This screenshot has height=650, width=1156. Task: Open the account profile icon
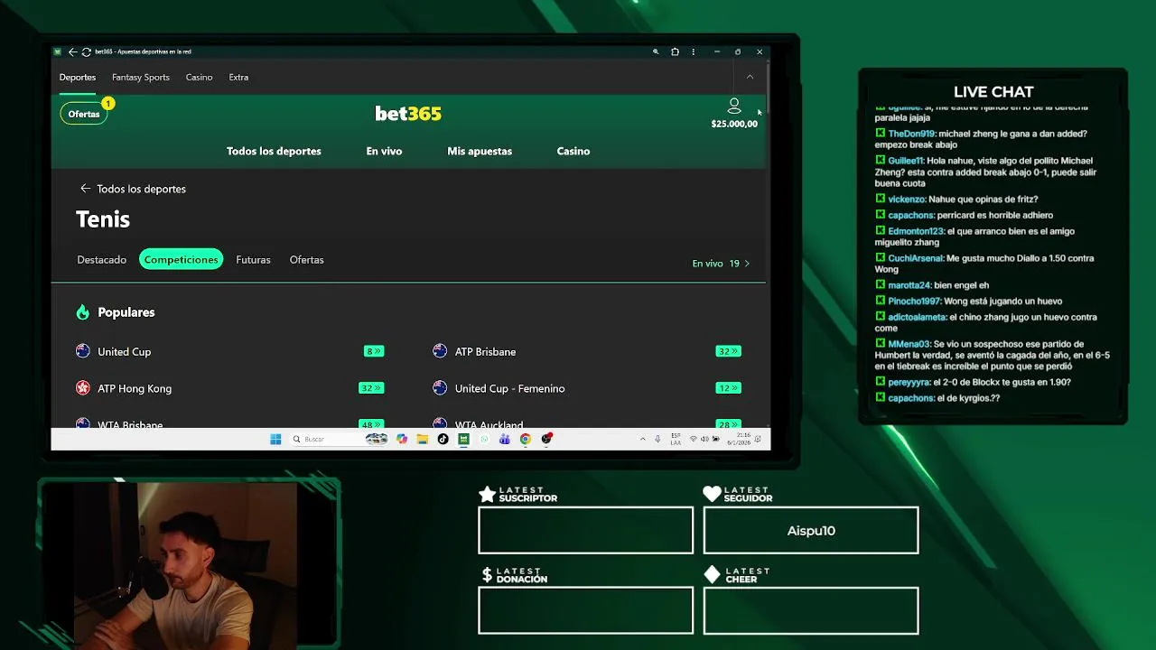734,106
